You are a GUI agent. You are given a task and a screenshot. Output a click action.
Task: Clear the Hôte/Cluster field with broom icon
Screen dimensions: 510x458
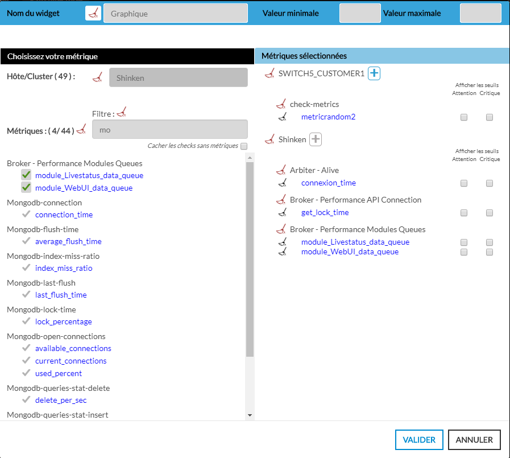pos(98,78)
